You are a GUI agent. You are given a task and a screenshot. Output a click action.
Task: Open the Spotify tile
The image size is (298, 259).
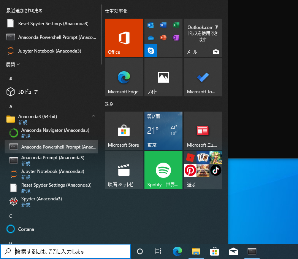(x=163, y=170)
